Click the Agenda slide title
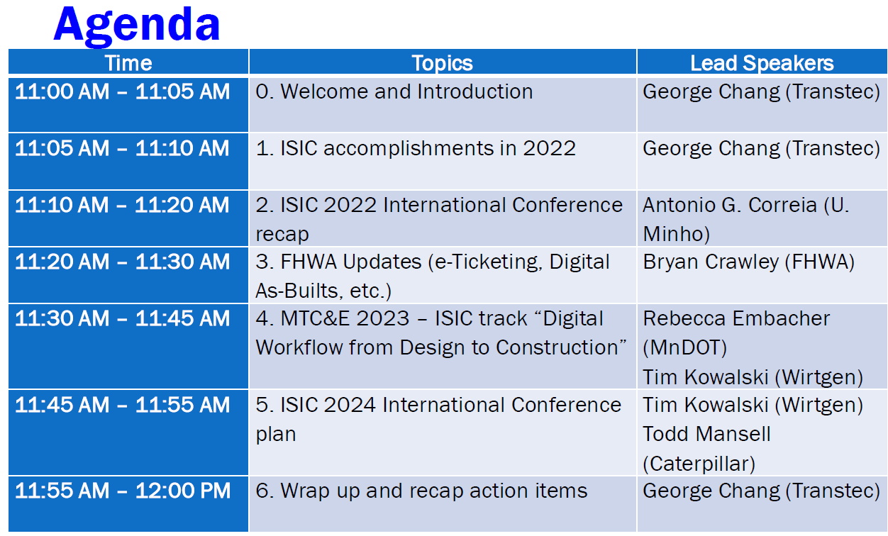This screenshot has width=888, height=536. click(x=136, y=24)
